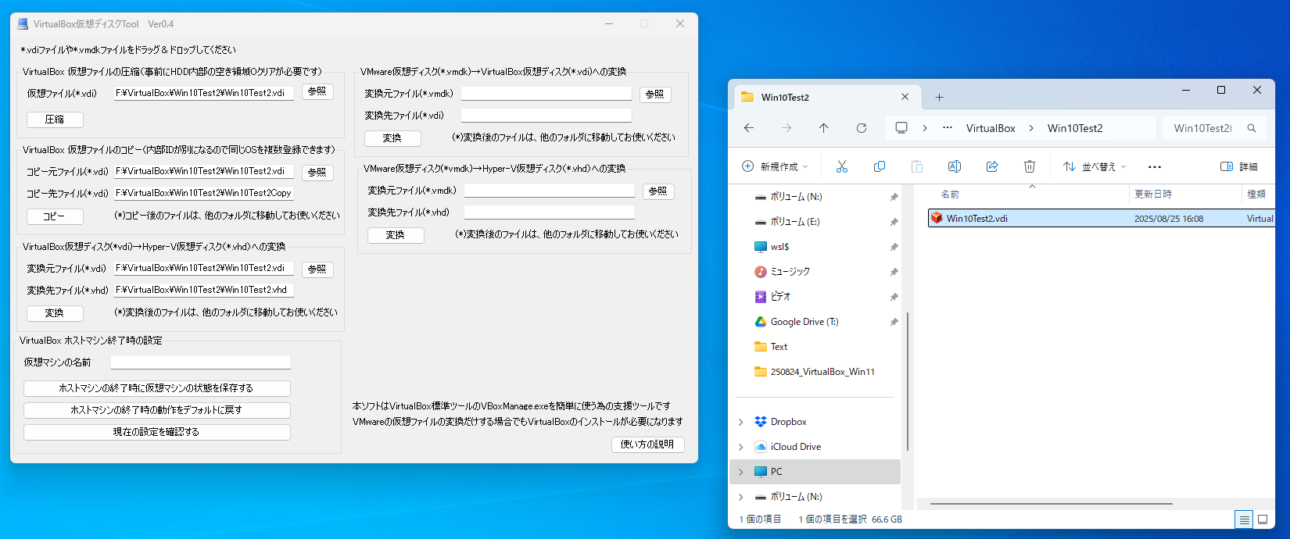
Task: Expand the iCloud Drive tree node
Action: (x=740, y=447)
